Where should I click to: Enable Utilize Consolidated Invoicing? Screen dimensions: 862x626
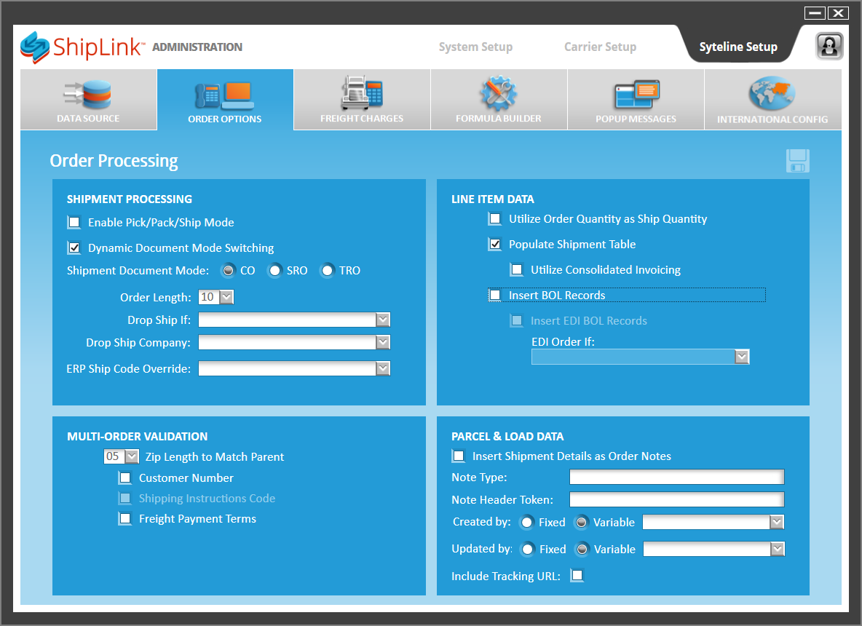[x=517, y=269]
